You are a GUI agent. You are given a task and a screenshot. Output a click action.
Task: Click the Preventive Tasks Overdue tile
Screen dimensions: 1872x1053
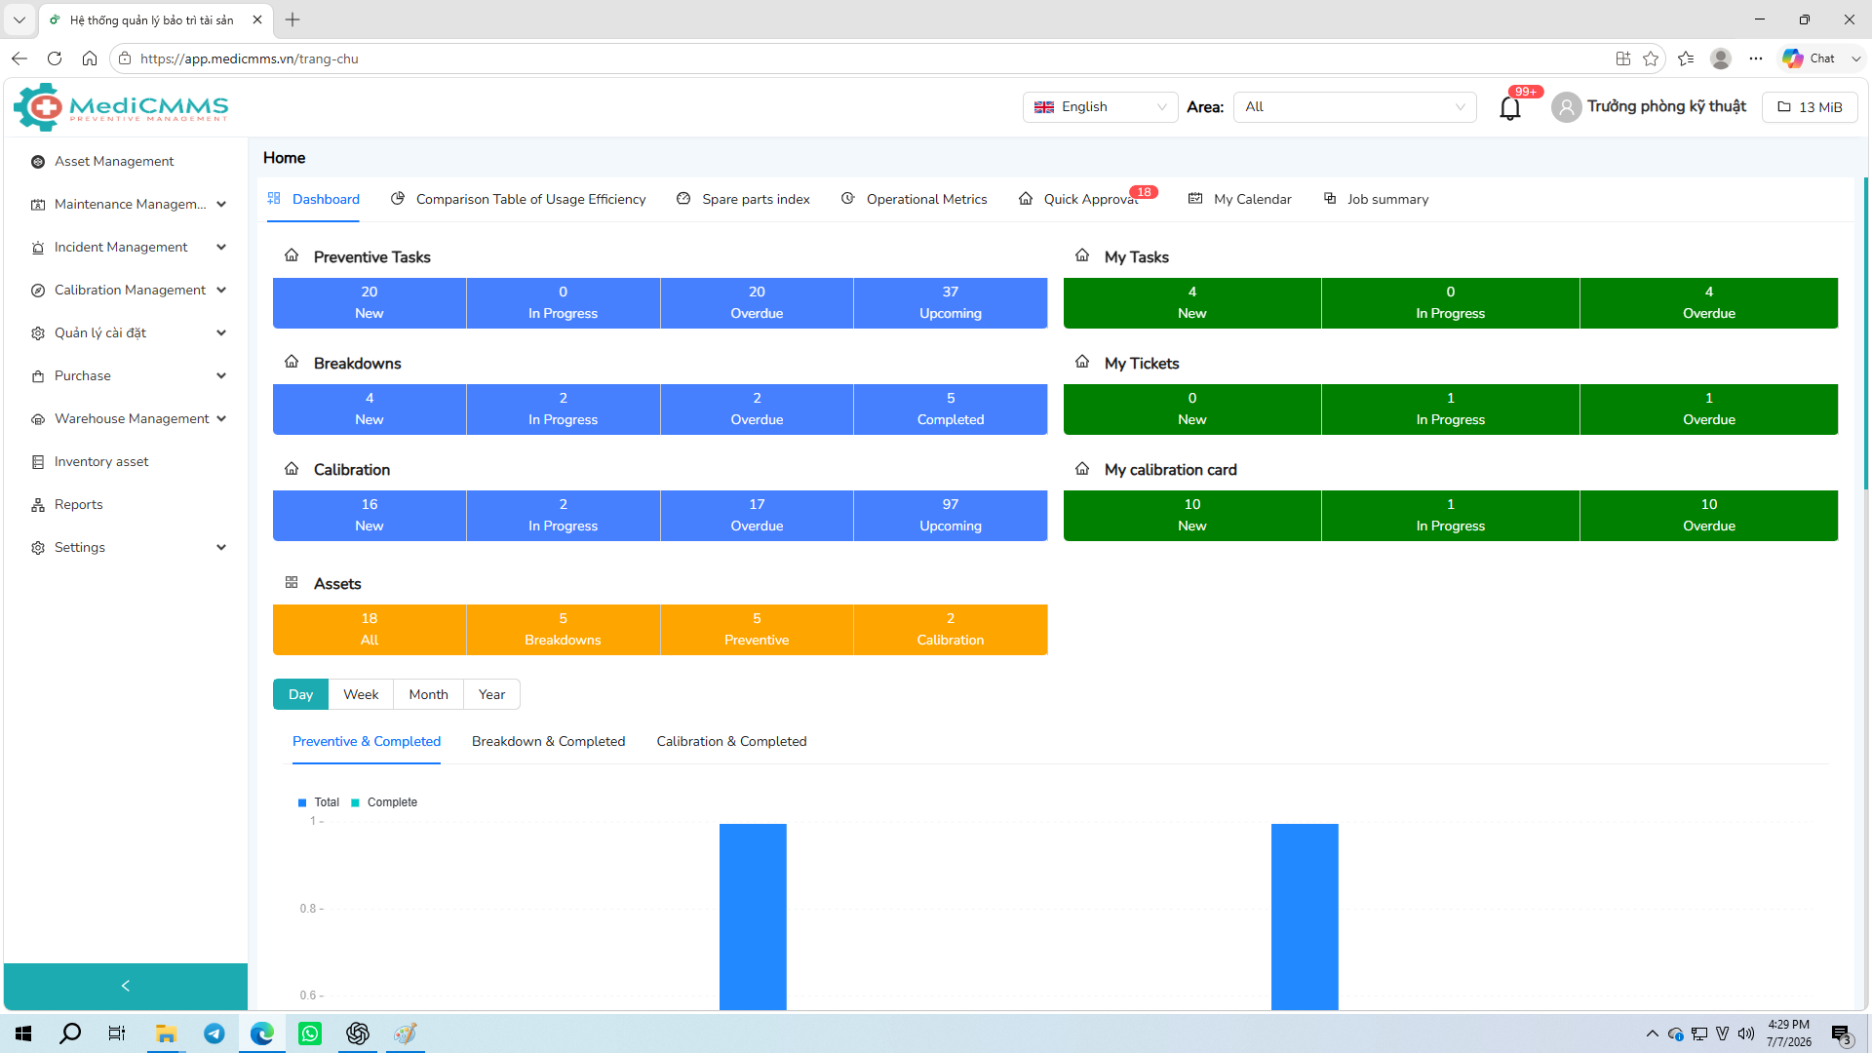coord(757,303)
